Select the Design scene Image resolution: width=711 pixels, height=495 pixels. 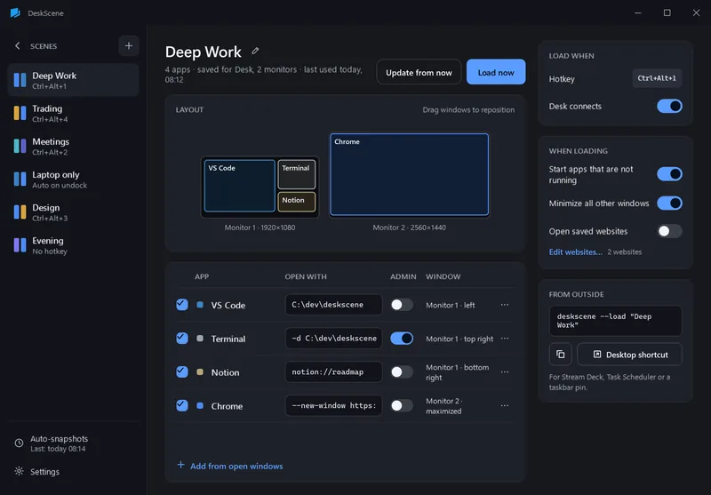pyautogui.click(x=73, y=212)
